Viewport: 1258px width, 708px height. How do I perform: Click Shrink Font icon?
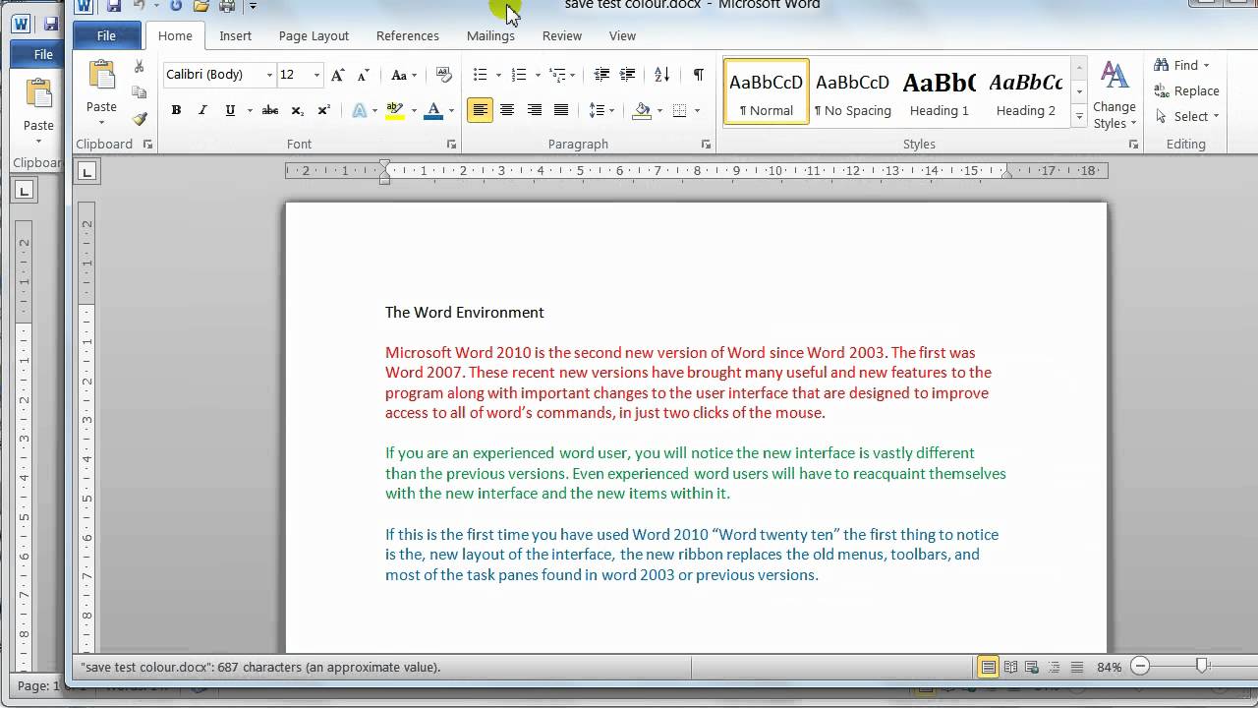[363, 75]
